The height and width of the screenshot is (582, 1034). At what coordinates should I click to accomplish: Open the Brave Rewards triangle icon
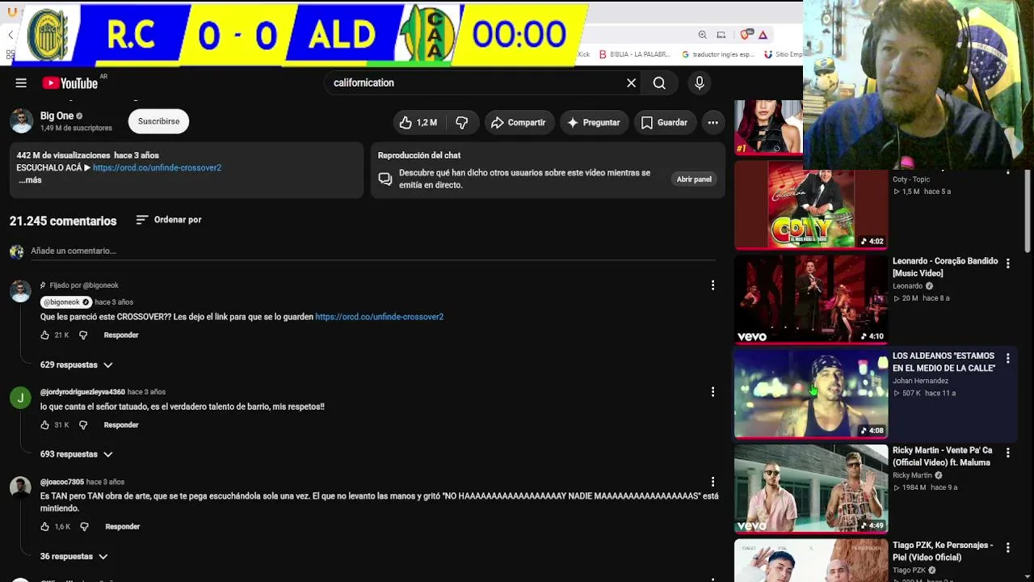pos(762,35)
